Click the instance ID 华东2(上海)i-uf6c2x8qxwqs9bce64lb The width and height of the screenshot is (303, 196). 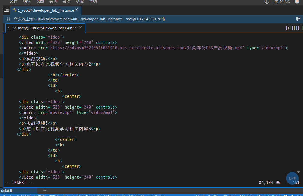(46, 19)
